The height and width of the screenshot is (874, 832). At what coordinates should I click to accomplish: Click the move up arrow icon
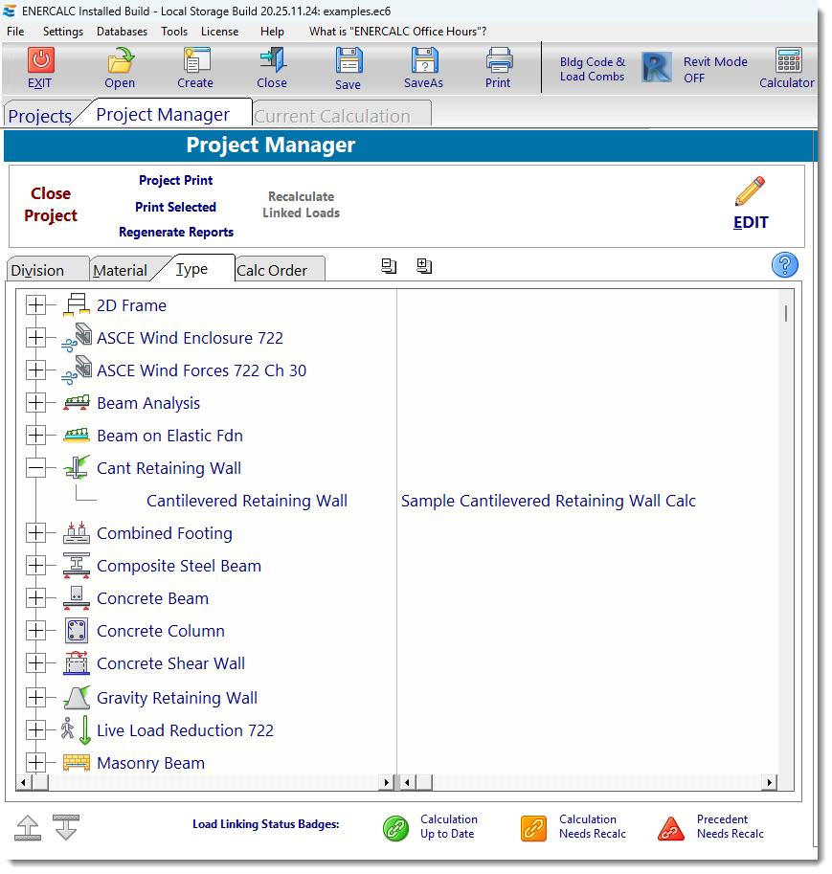(x=28, y=828)
